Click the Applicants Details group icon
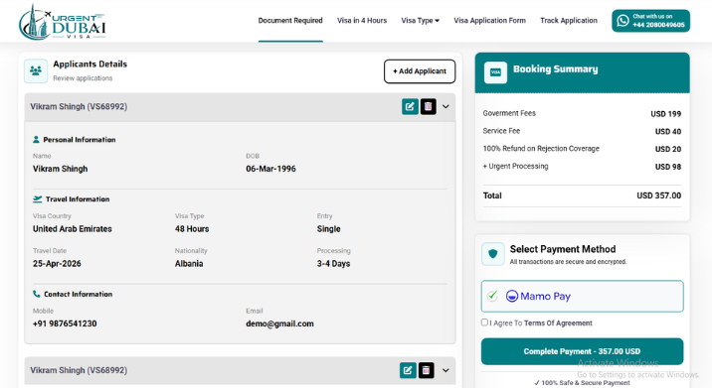This screenshot has width=712, height=388. pos(36,70)
